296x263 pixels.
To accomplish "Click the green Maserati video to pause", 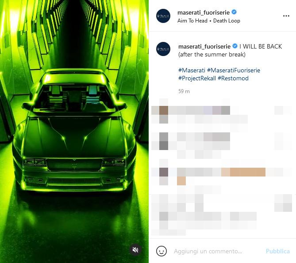I will [x=74, y=131].
